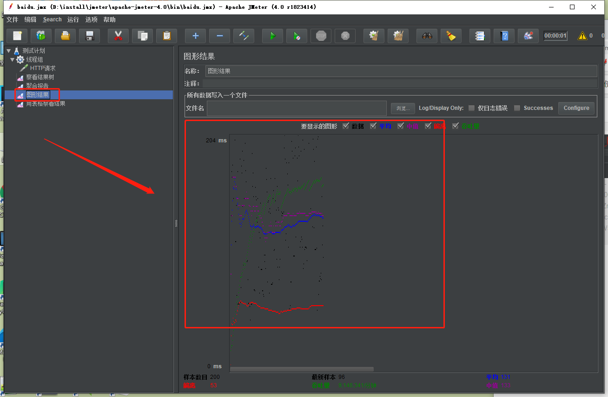Start the test with no pauses
The width and height of the screenshot is (608, 397).
[297, 36]
